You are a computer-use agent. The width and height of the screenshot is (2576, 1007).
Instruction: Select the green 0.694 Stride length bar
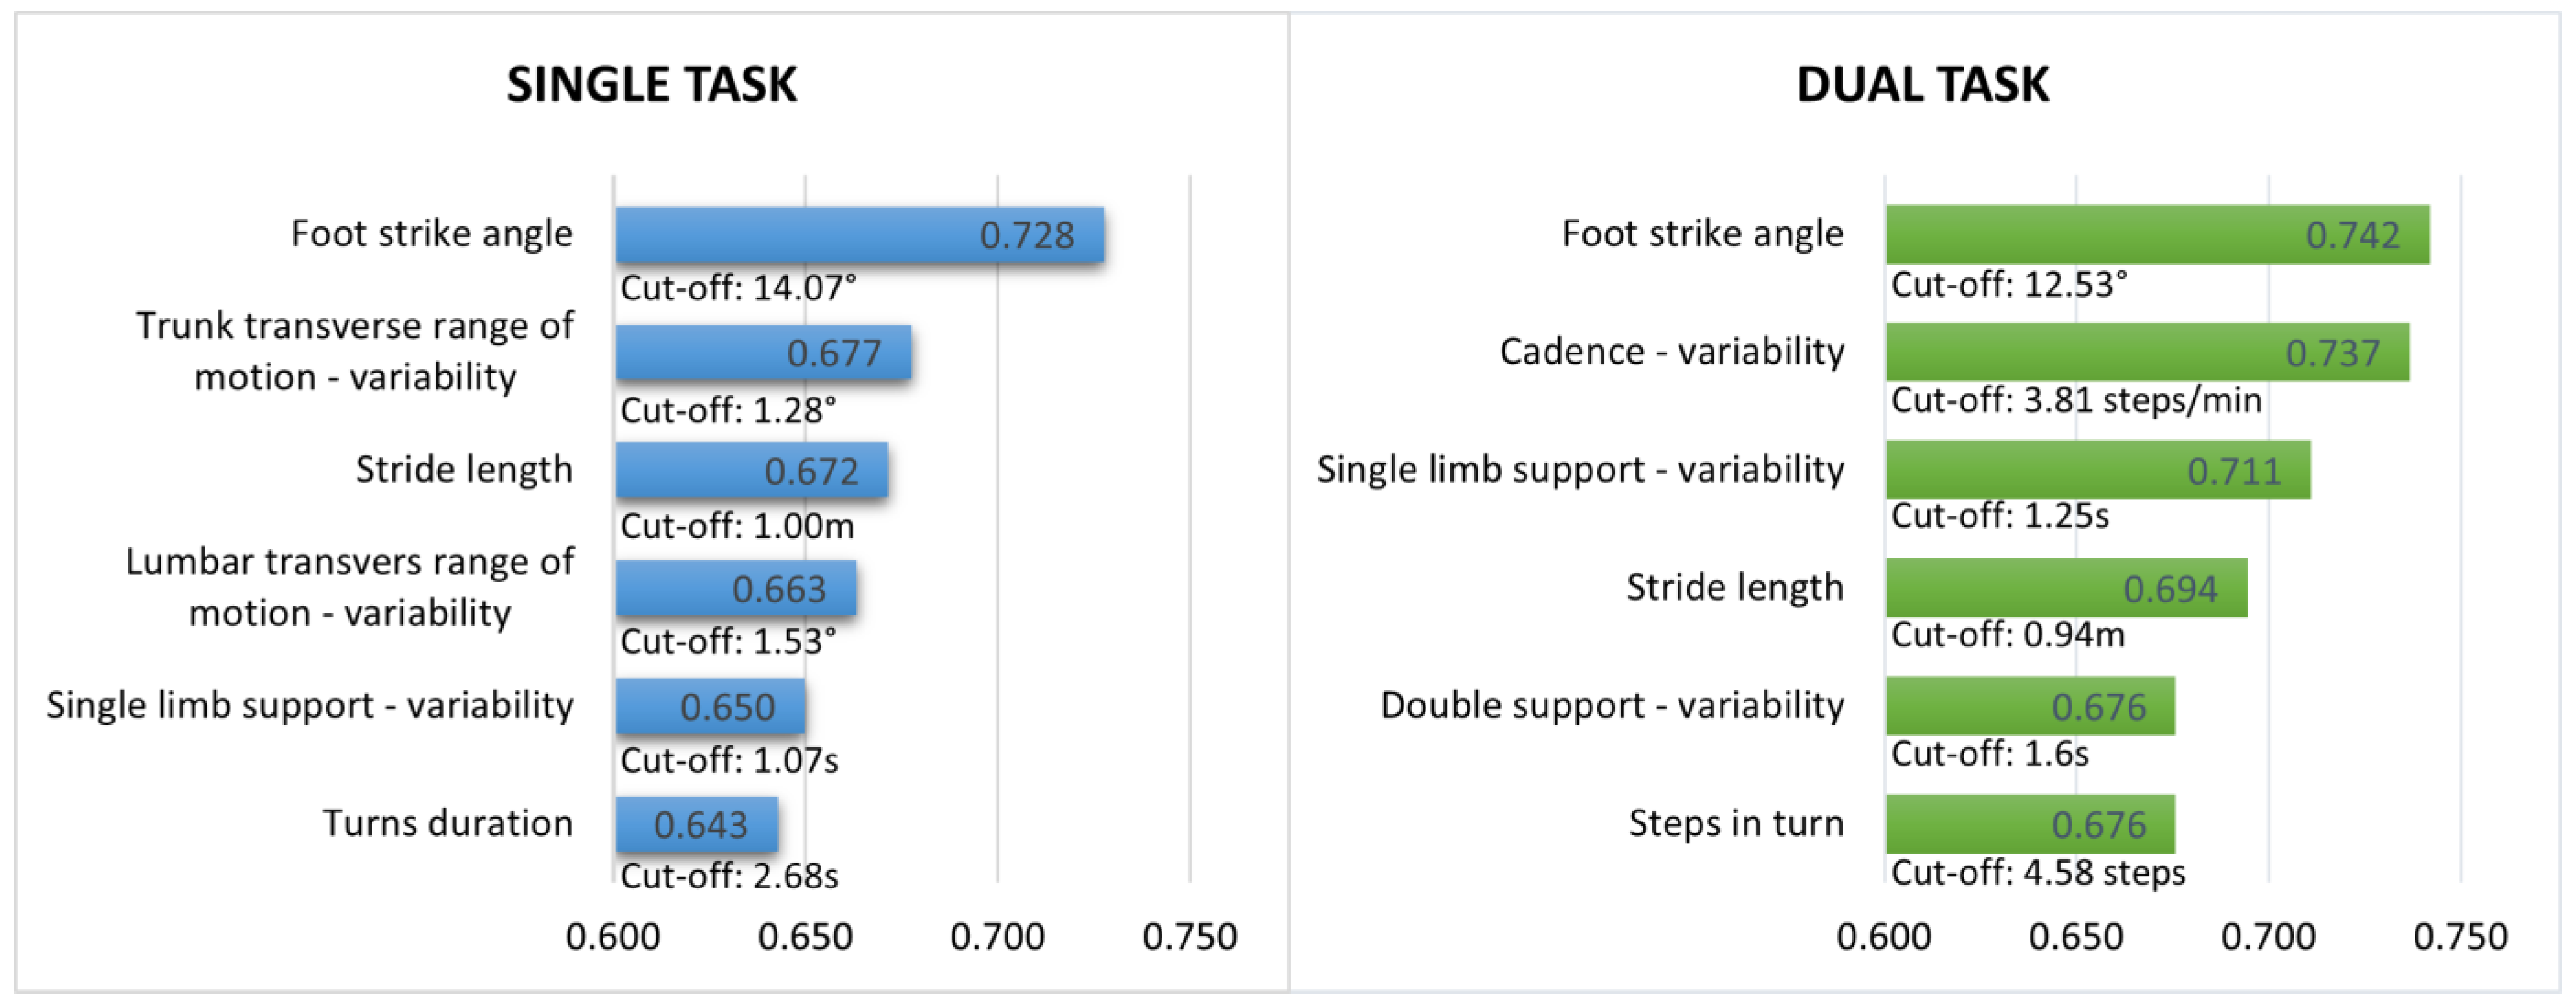2066,589
